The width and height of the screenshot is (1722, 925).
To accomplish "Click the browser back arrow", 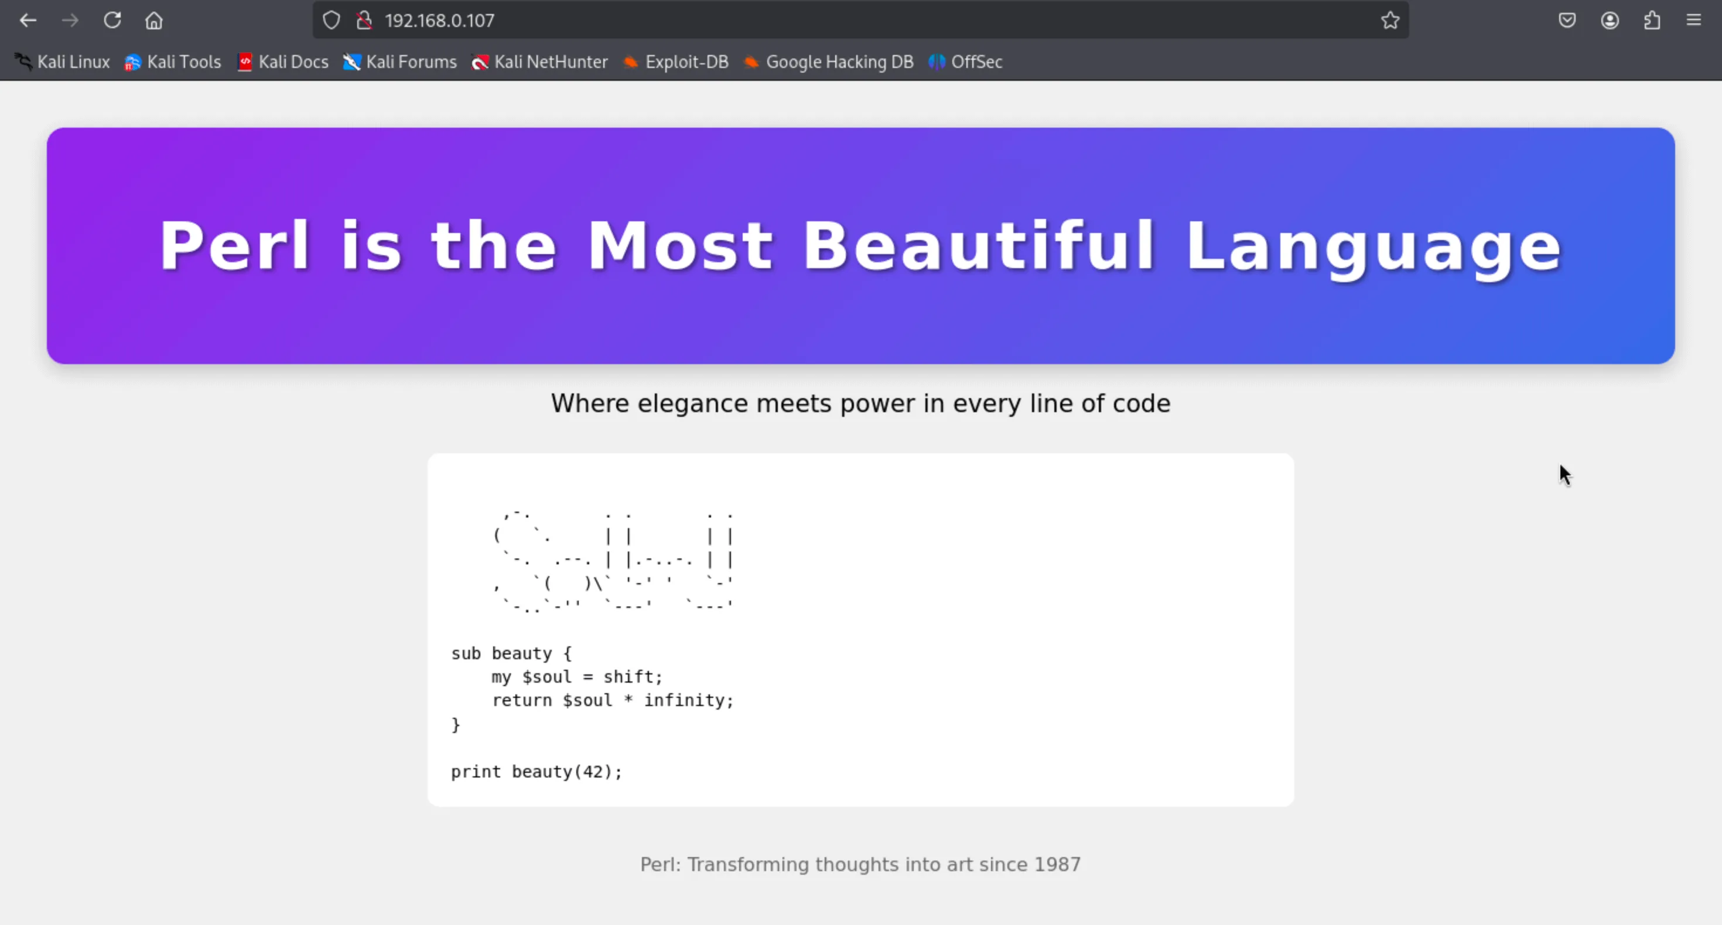I will click(x=28, y=20).
